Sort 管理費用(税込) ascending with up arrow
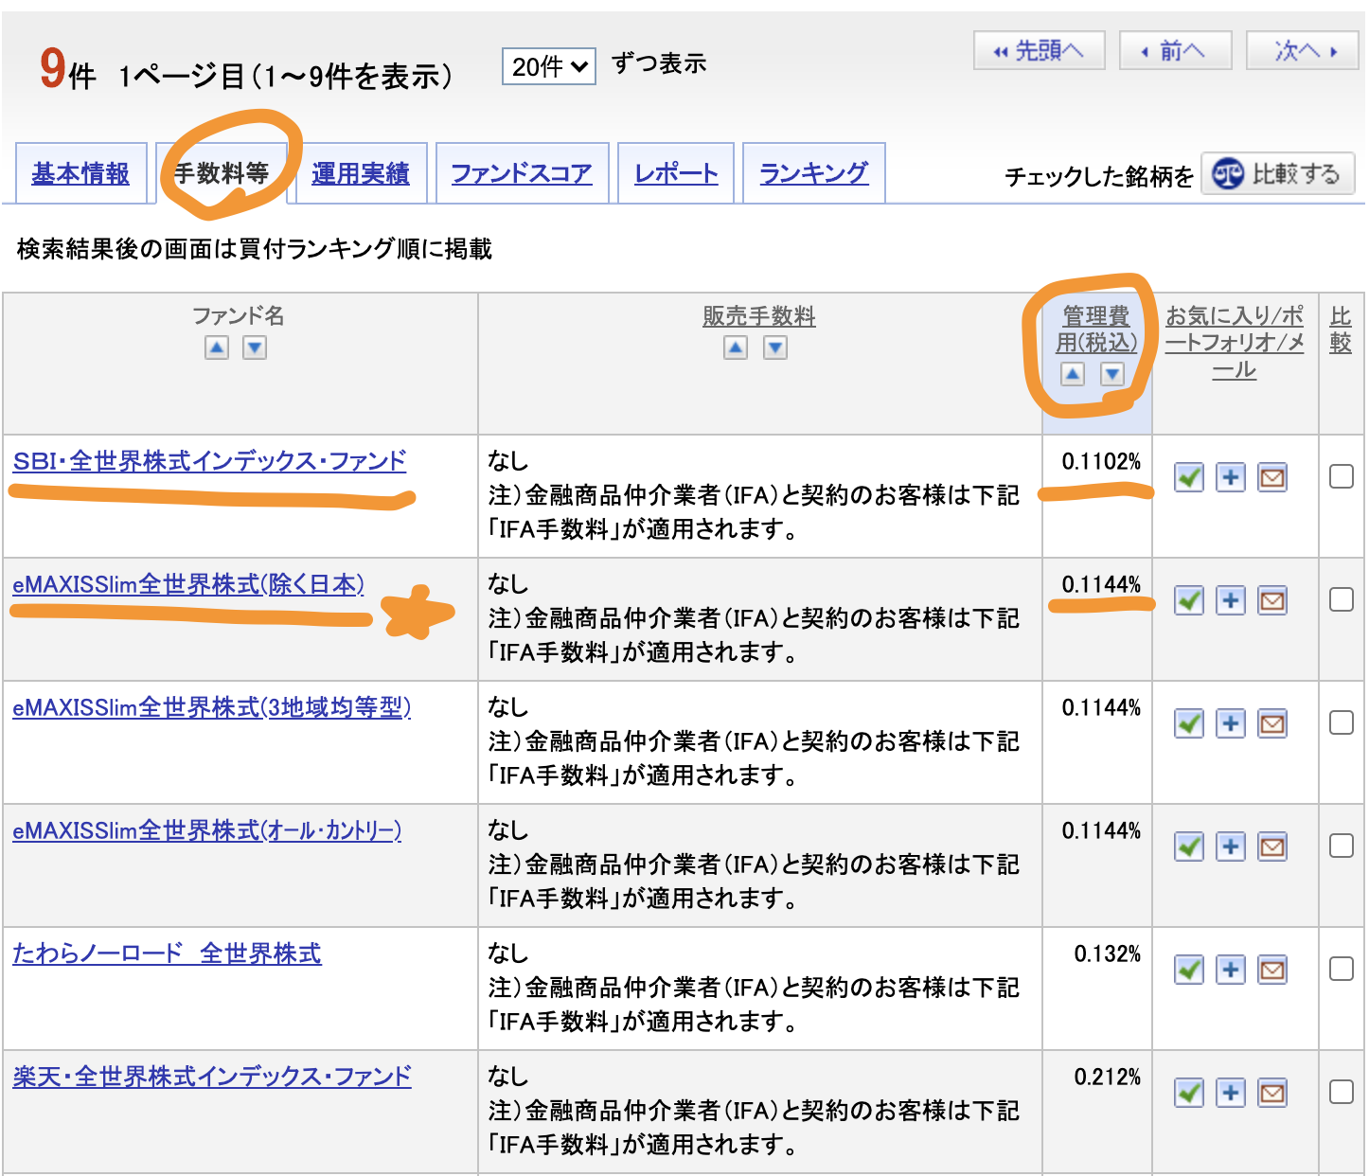This screenshot has width=1369, height=1176. coord(1072,374)
